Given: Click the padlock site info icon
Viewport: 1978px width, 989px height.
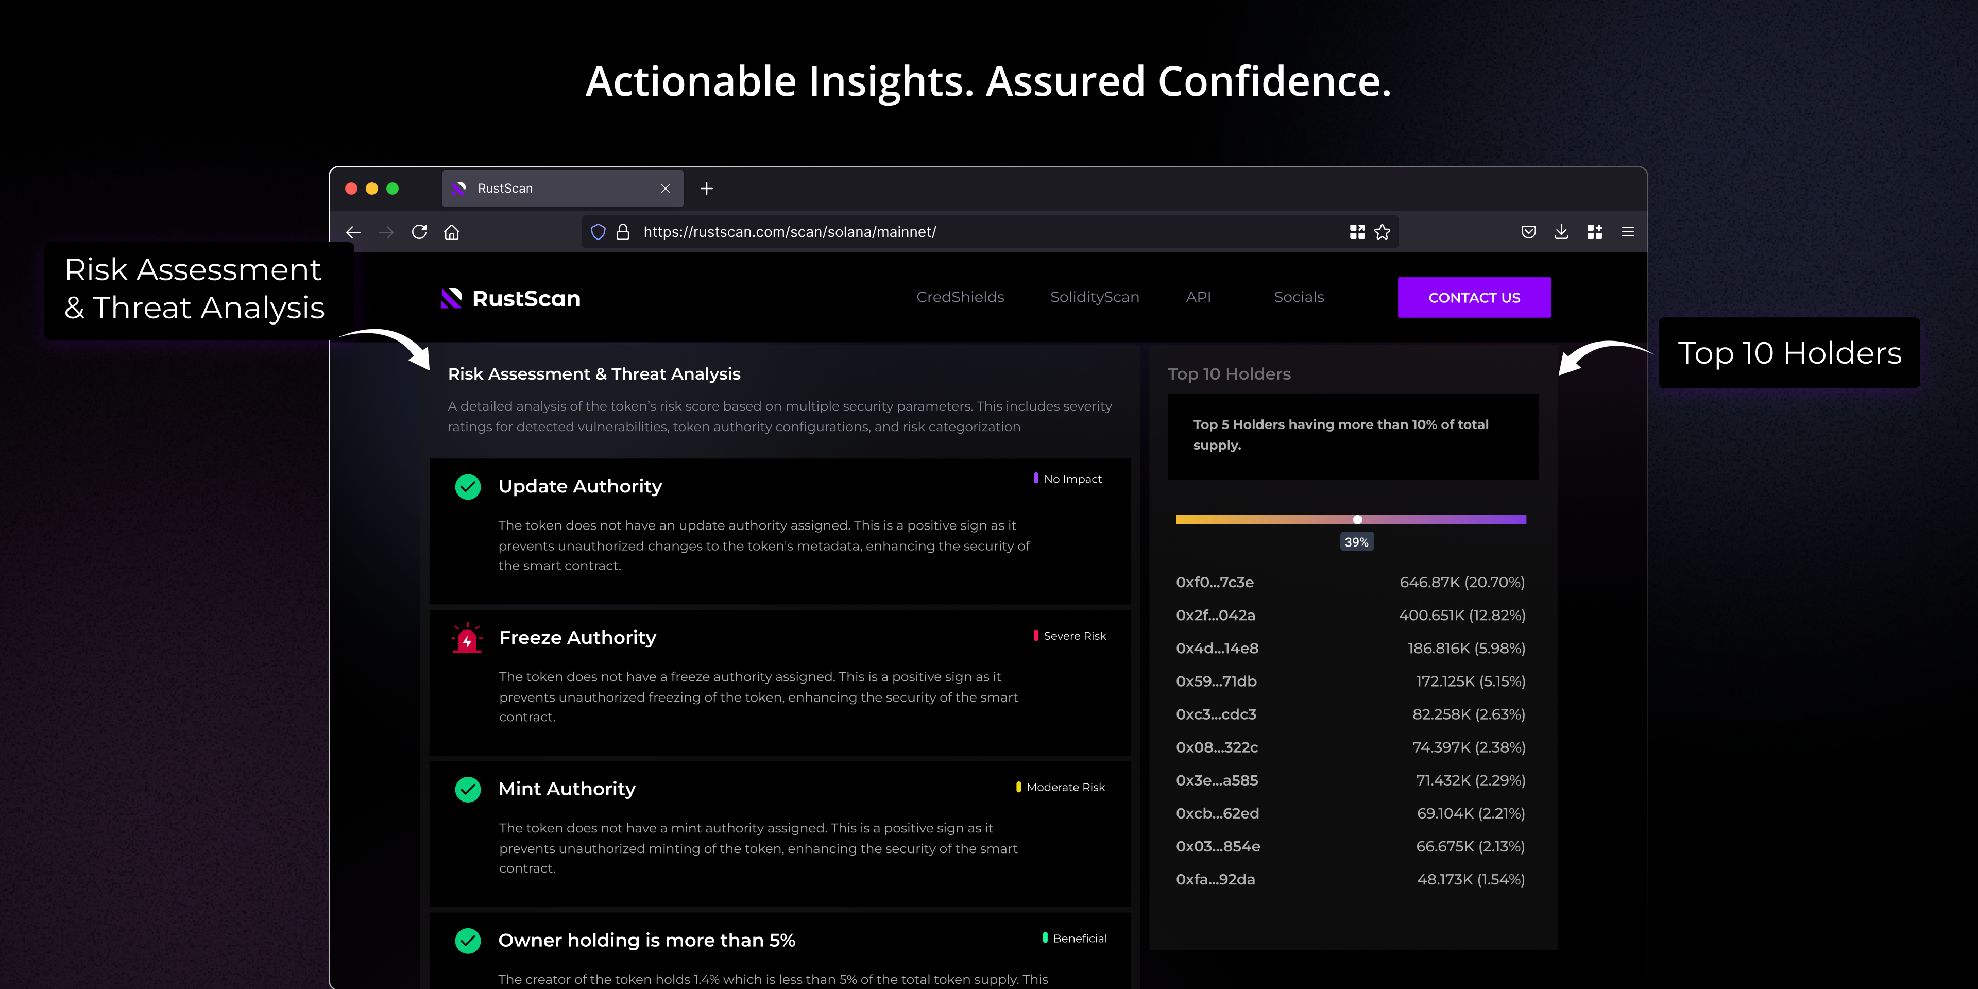Looking at the screenshot, I should (623, 232).
